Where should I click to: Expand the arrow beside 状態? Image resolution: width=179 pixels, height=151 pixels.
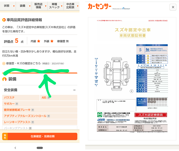click(x=14, y=6)
